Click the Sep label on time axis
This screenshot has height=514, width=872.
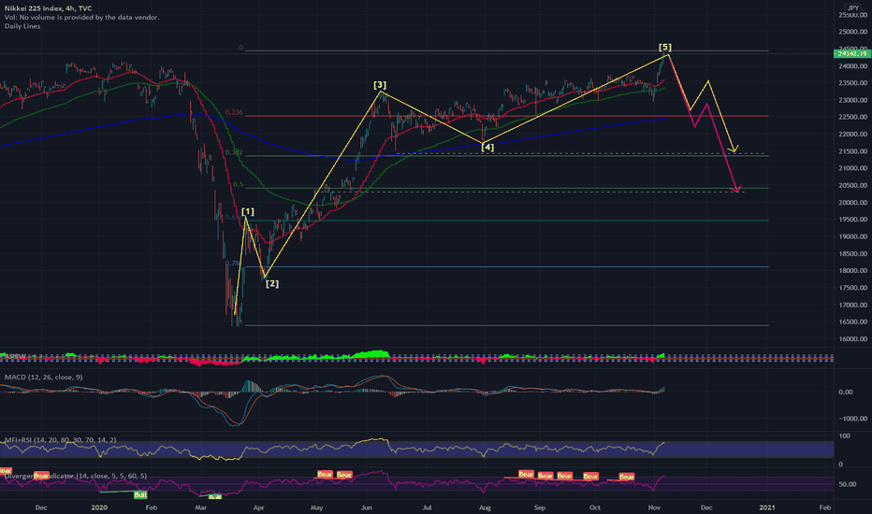coord(540,507)
